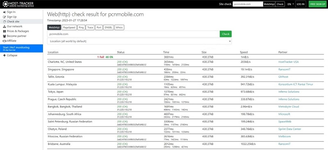Click the pcnmobile.com main URL input field
The image size is (328, 150).
point(134,34)
